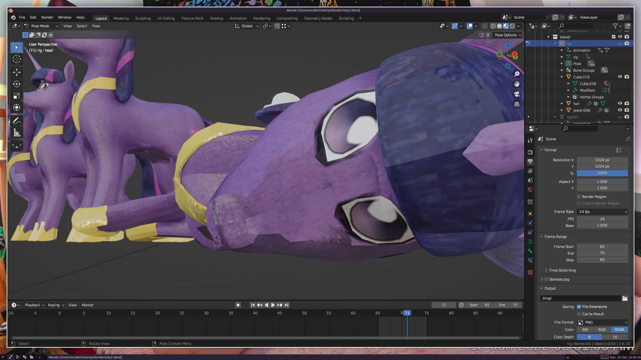
Task: Select the RGB color mode button
Action: [x=602, y=330]
